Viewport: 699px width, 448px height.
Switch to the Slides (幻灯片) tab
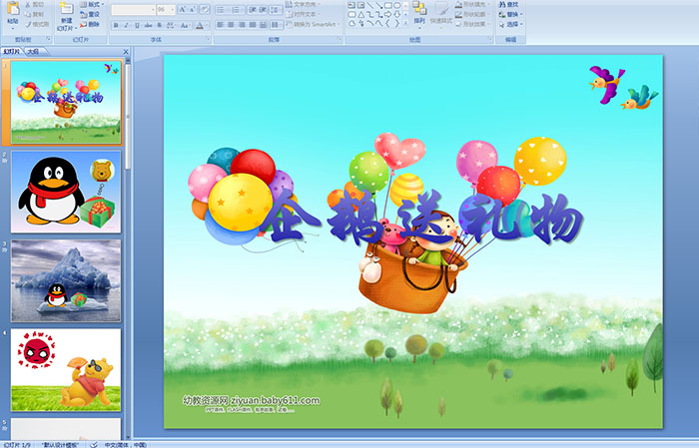click(12, 52)
